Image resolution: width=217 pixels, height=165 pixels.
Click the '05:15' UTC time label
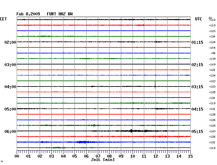[197, 131]
